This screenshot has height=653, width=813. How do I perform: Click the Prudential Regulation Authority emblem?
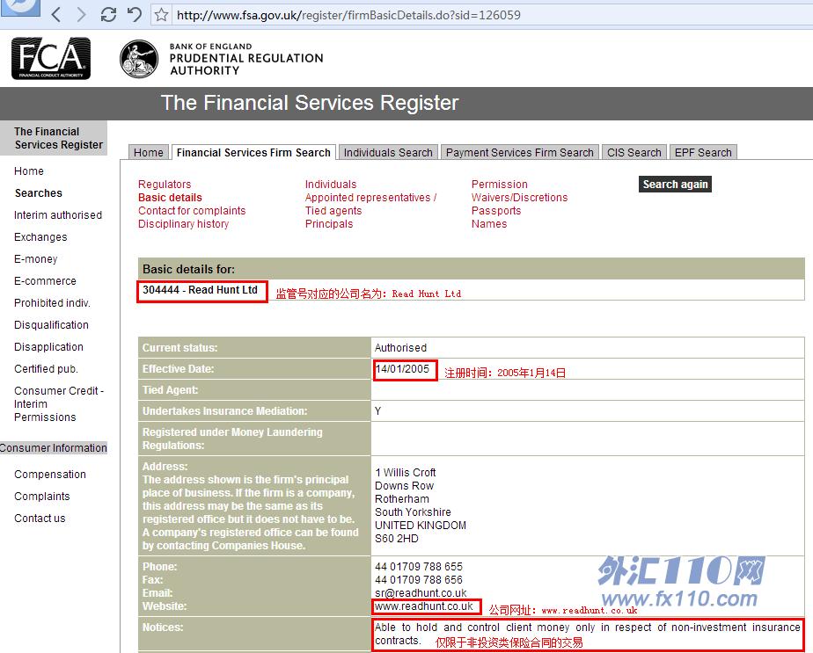[x=139, y=59]
